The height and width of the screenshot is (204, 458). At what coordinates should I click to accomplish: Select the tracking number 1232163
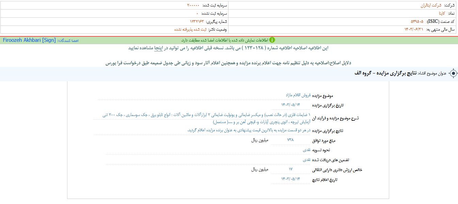point(196,21)
